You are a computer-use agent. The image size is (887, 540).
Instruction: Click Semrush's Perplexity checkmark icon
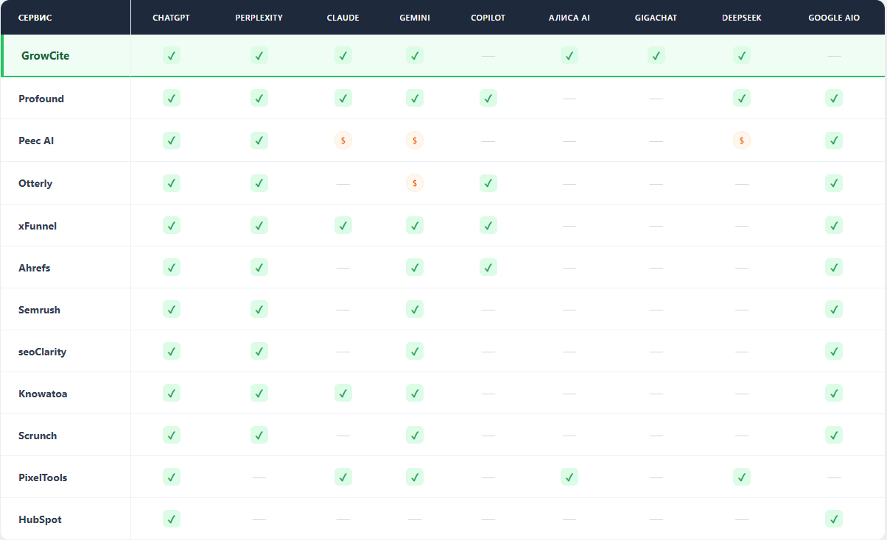click(259, 309)
